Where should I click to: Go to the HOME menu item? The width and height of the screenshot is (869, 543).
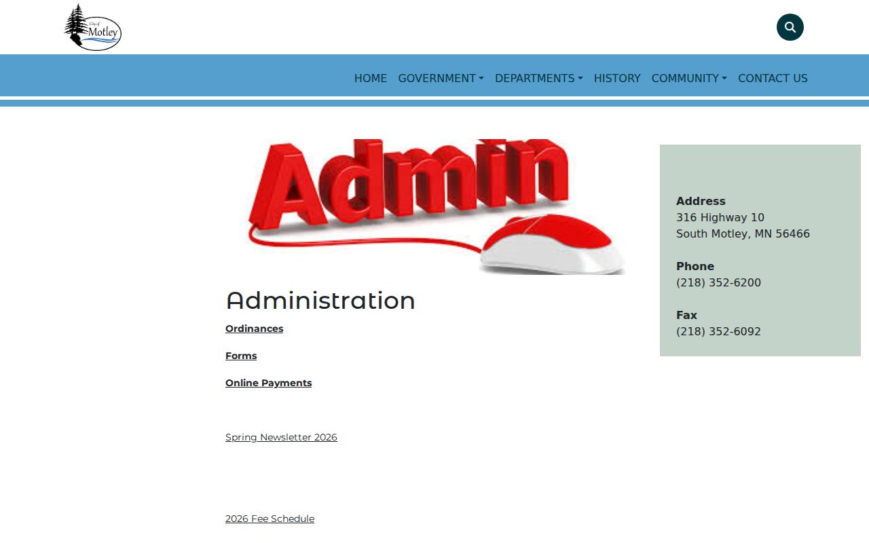pyautogui.click(x=371, y=78)
